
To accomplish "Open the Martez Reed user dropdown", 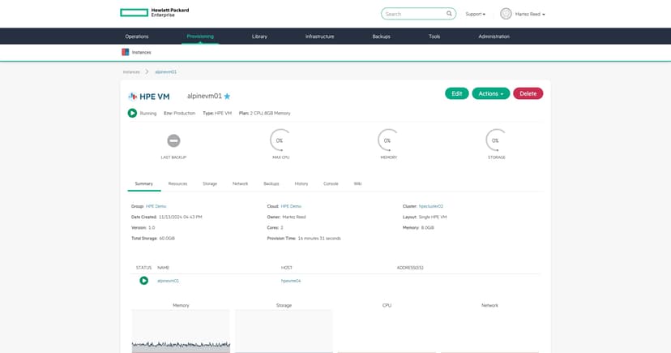I will (530, 14).
